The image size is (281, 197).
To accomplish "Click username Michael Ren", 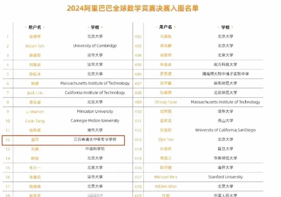I will pyautogui.click(x=165, y=177).
